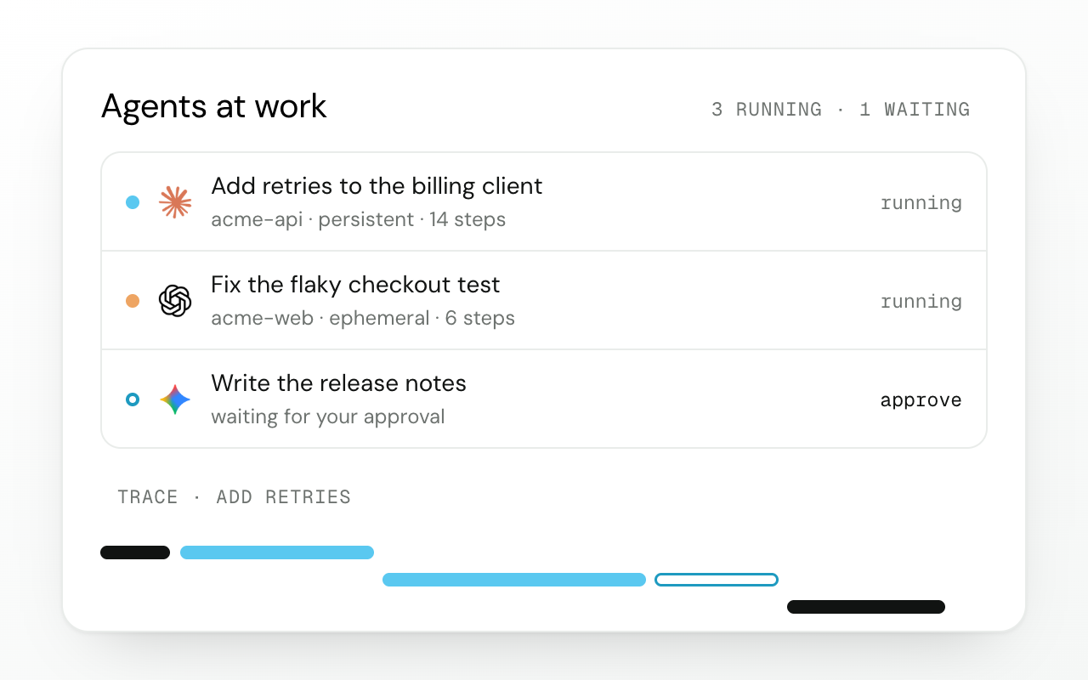Screen dimensions: 1088x680
Task: Open 'Add retries to the billing client' row
Action: click(544, 202)
